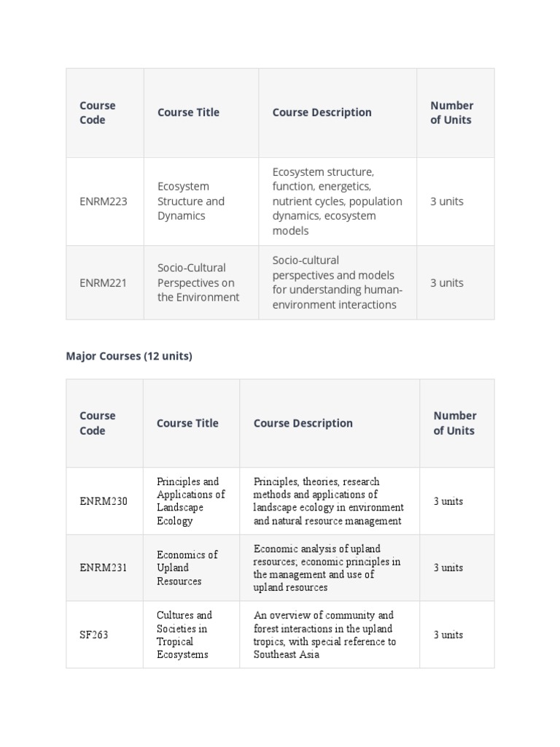Click the ENRM231 course code
560x747 pixels.
tap(103, 568)
